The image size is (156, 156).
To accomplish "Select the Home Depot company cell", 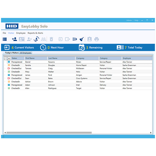I will (81, 65).
